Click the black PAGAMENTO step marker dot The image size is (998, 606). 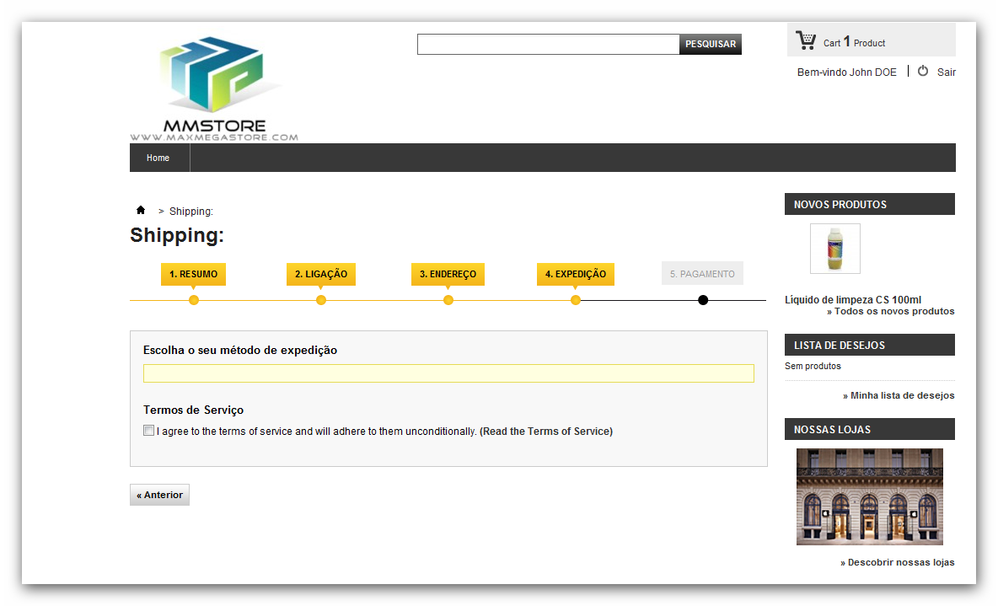[703, 300]
